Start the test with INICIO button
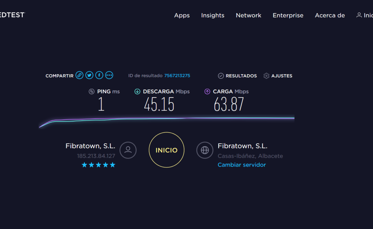This screenshot has height=229, width=373. point(167,150)
